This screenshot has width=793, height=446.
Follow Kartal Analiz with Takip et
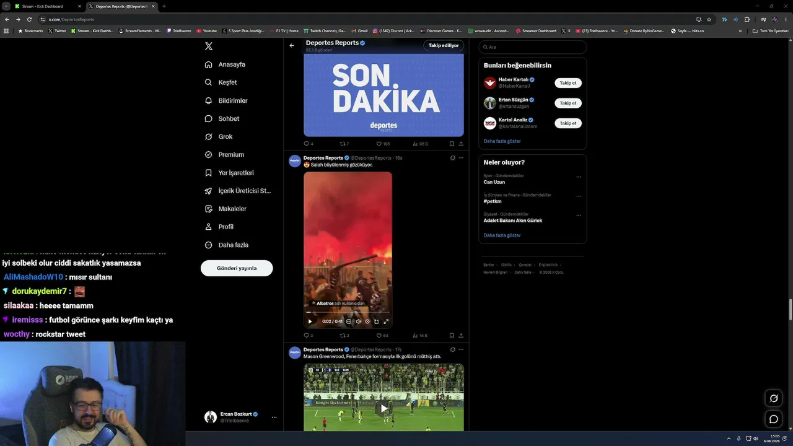coord(568,123)
